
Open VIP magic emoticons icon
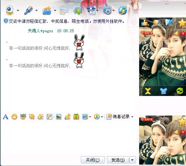pos(23,117)
